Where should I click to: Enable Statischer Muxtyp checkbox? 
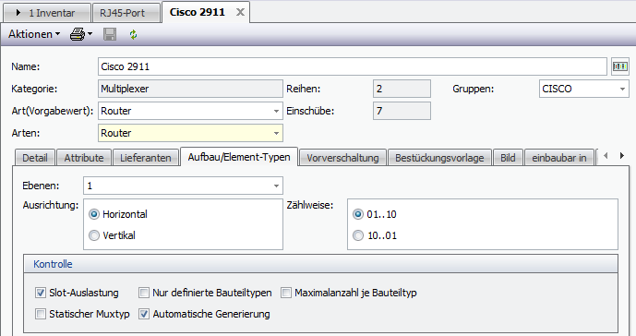[41, 314]
